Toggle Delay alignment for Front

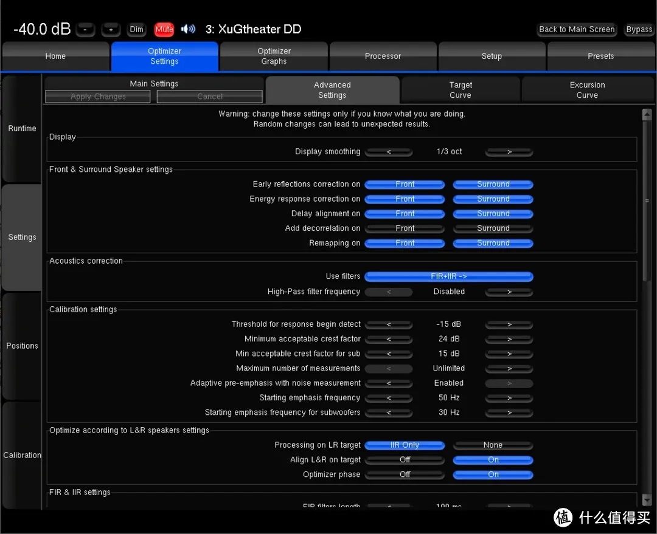click(405, 213)
